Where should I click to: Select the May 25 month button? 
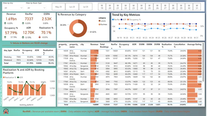(x=59, y=7)
